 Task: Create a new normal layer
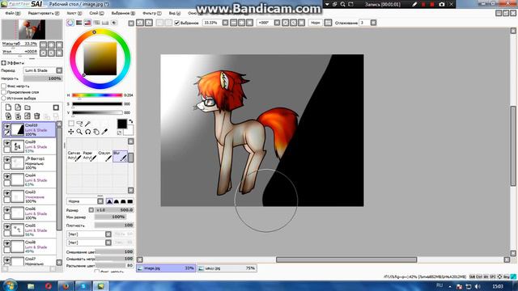tap(8, 108)
